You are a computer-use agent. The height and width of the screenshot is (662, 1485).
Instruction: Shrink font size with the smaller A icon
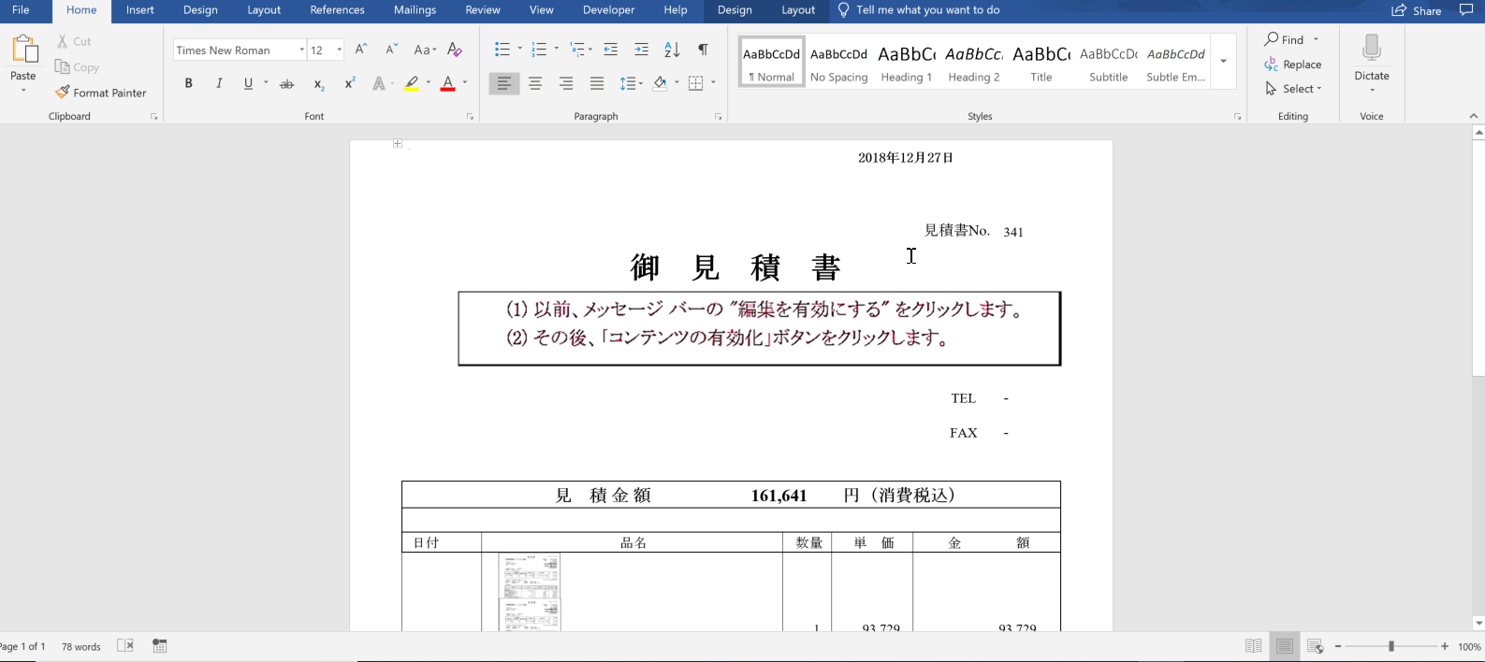pyautogui.click(x=392, y=50)
